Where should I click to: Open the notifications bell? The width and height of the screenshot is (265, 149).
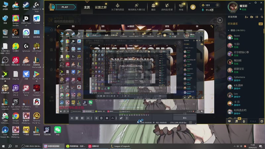coord(261,9)
